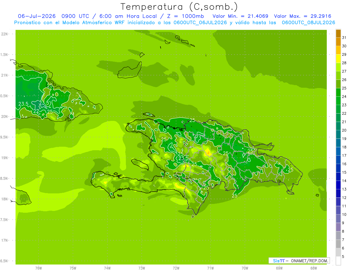Click the '69W' longitude axis label

(279, 268)
